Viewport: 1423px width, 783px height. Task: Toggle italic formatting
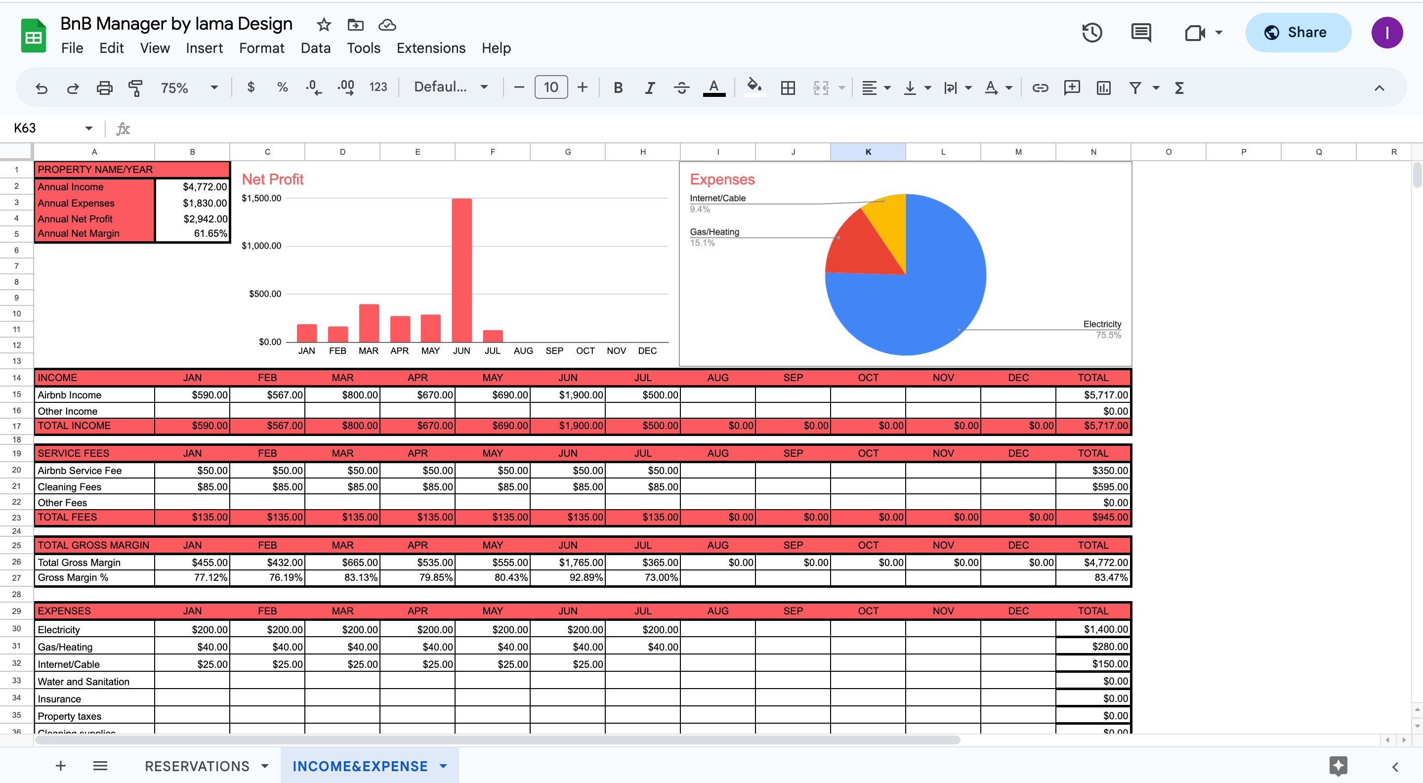pos(650,87)
